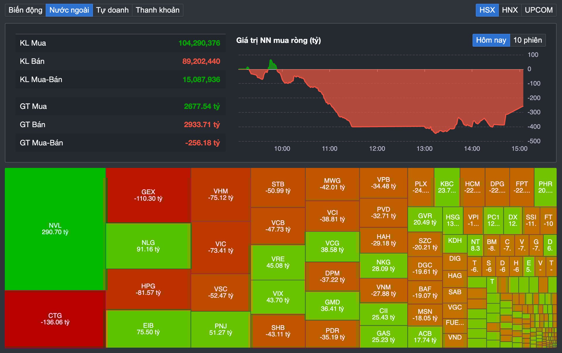The image size is (562, 353).
Task: Open the DPM -37.22 tỷ tile
Action: point(332,276)
